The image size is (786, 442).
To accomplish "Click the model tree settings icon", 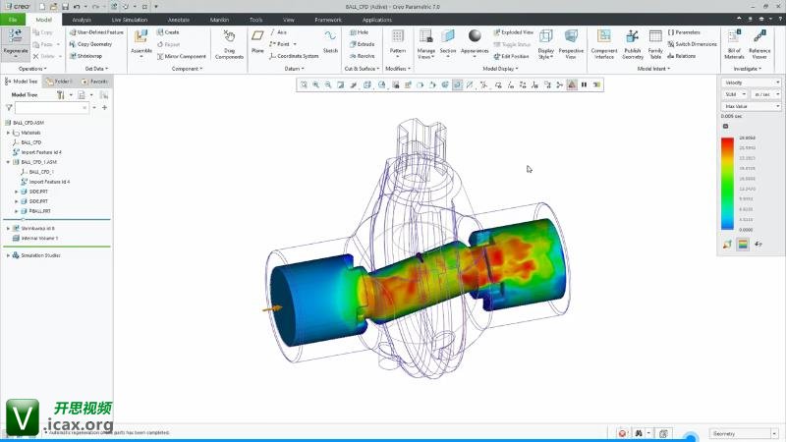I will click(60, 94).
